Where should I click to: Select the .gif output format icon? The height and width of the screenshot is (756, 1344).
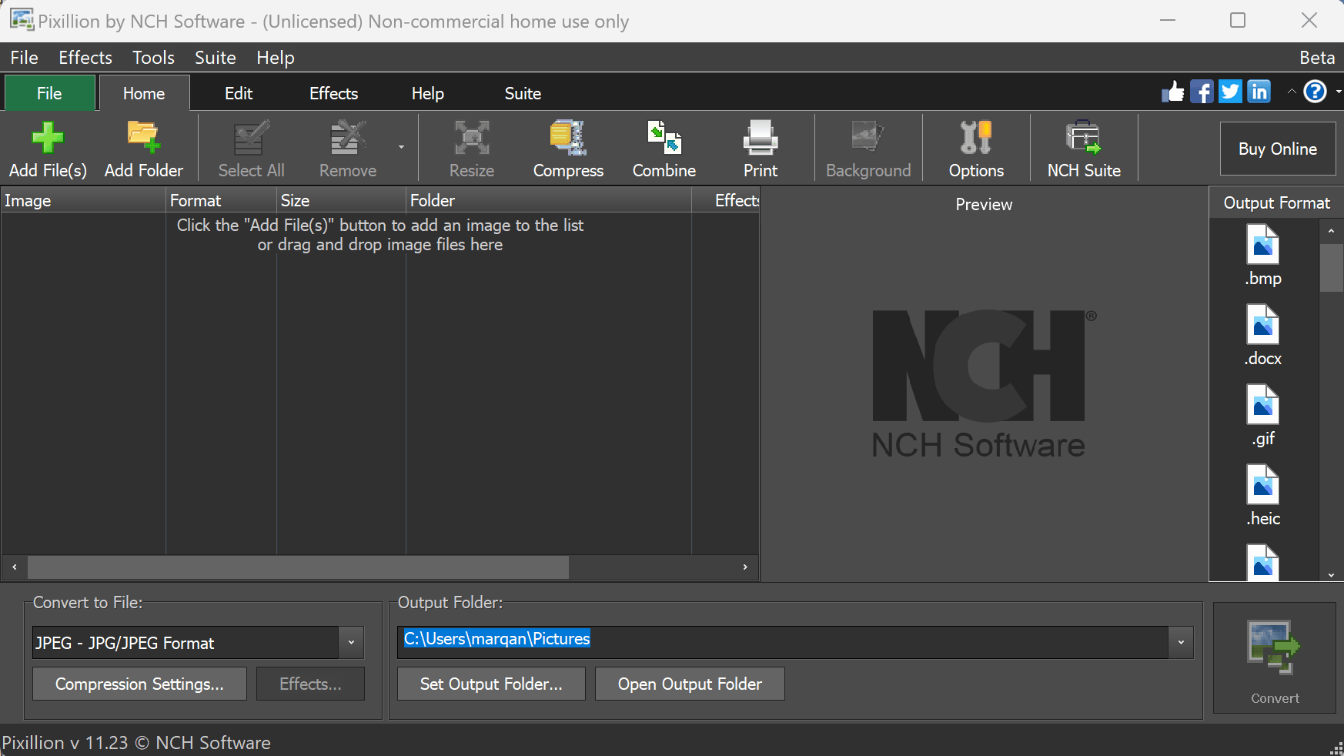1262,405
